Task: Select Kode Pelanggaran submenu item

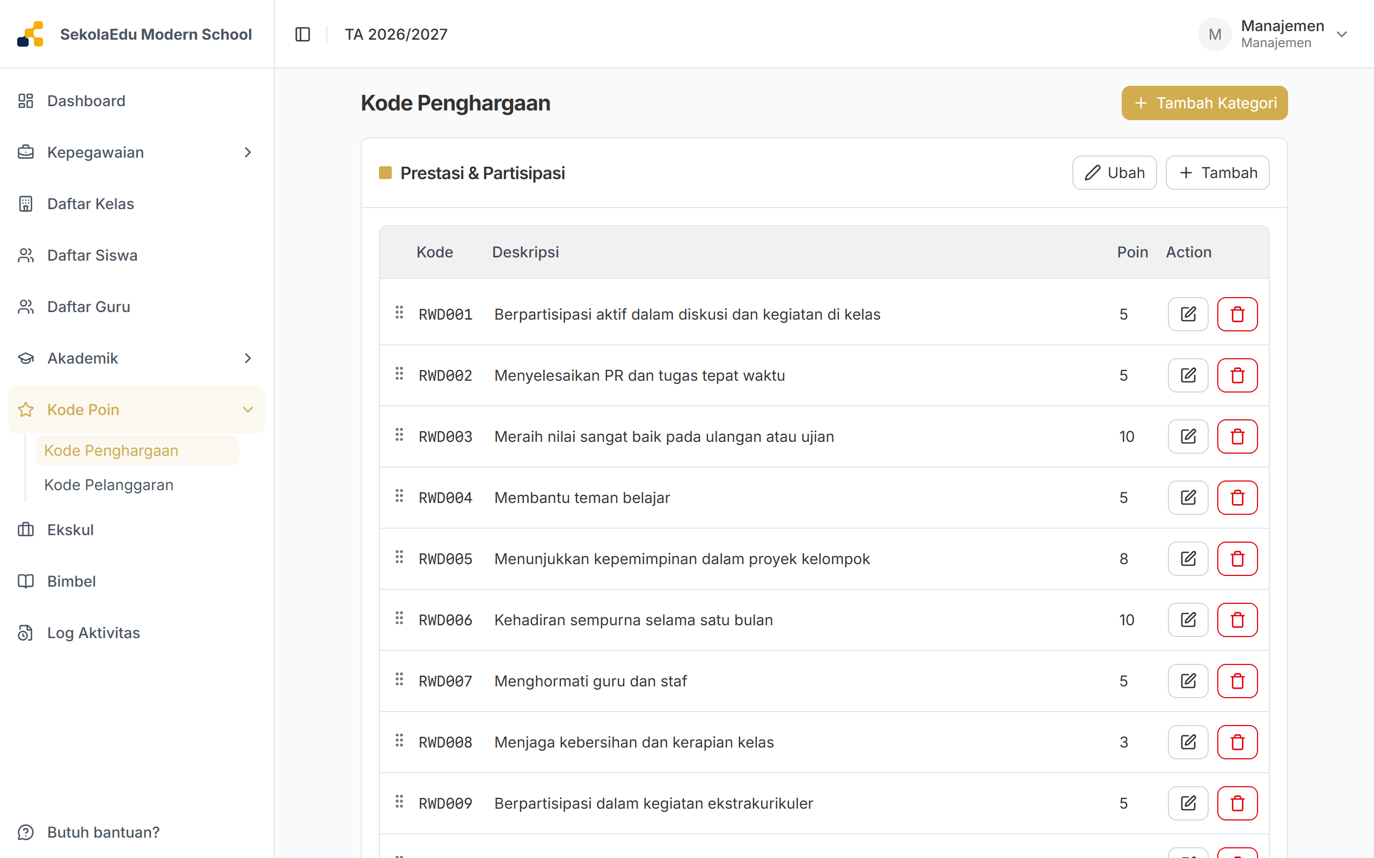Action: pyautogui.click(x=137, y=485)
